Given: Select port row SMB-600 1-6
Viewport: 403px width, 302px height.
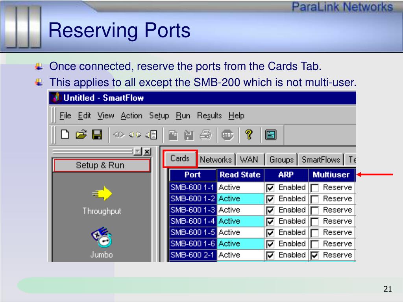Looking at the screenshot, I should [193, 244].
